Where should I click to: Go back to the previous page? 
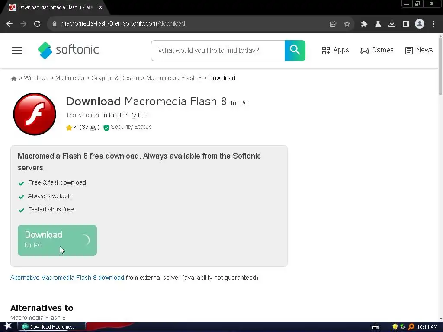click(10, 24)
